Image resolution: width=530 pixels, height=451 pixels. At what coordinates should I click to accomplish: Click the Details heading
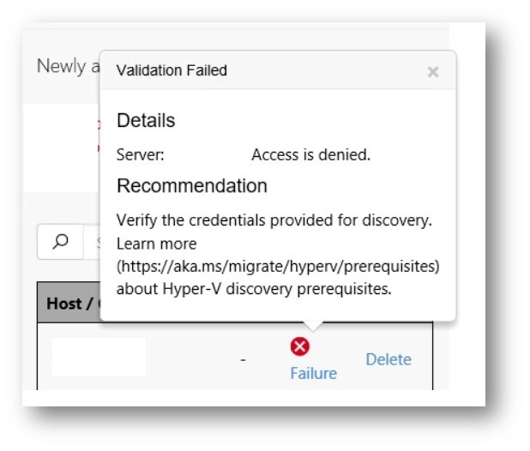(x=146, y=120)
